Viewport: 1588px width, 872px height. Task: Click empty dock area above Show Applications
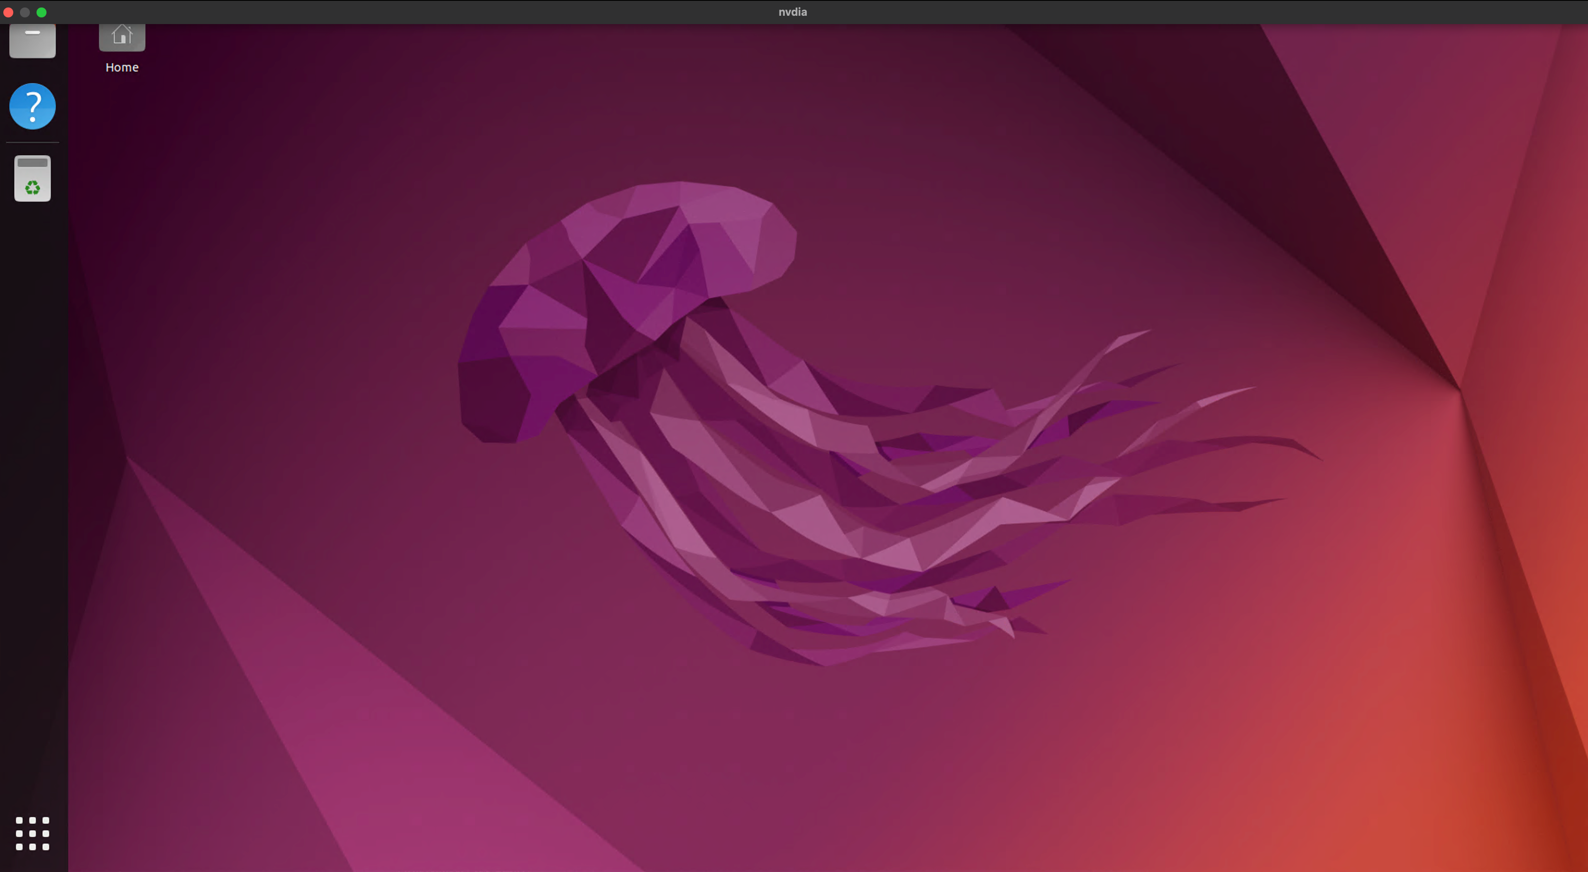[33, 493]
